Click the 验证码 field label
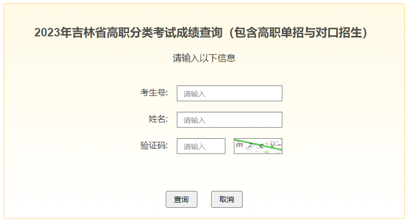The width and height of the screenshot is (408, 222). point(154,146)
